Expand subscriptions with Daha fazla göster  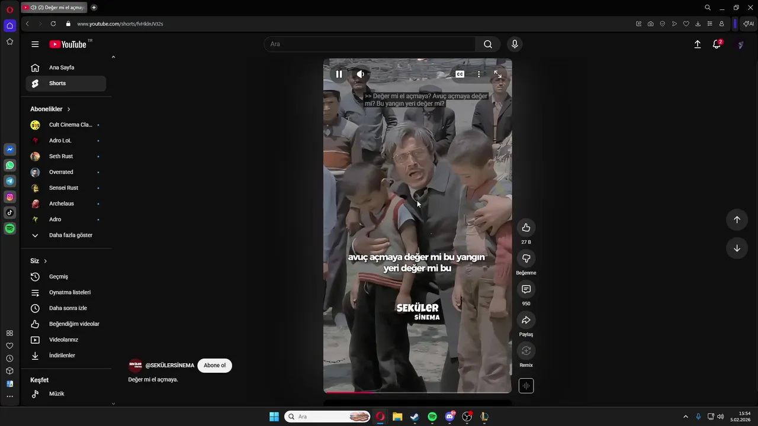pyautogui.click(x=66, y=235)
